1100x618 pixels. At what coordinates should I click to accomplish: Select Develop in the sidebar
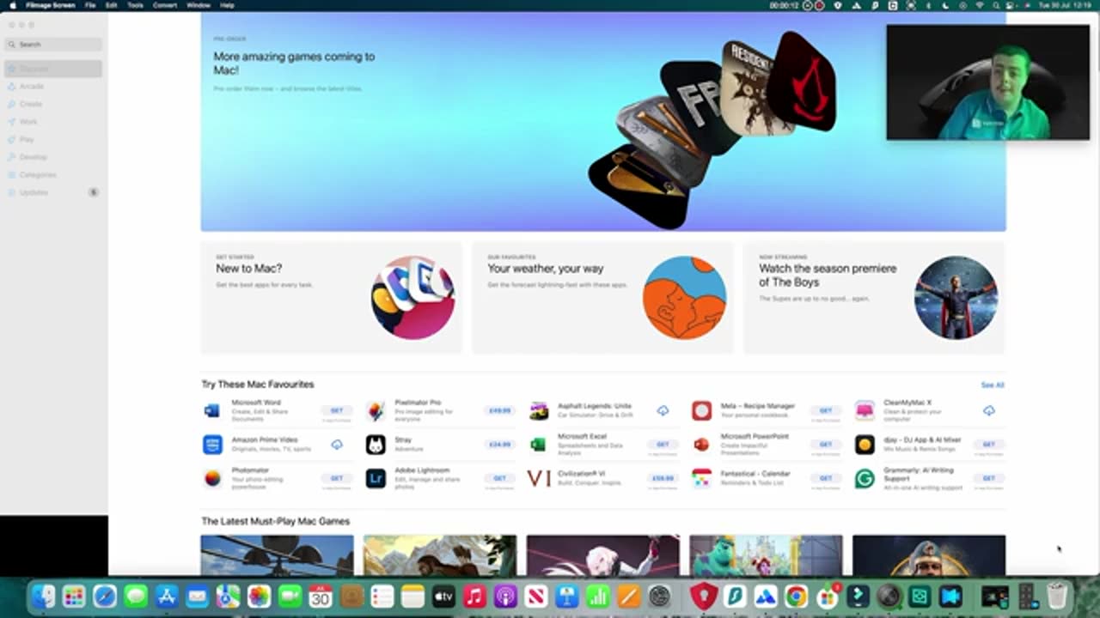53,157
